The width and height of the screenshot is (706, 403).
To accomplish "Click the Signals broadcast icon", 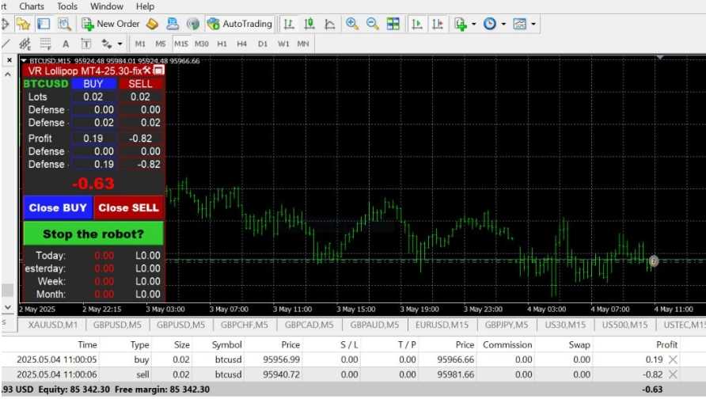I will coord(192,24).
